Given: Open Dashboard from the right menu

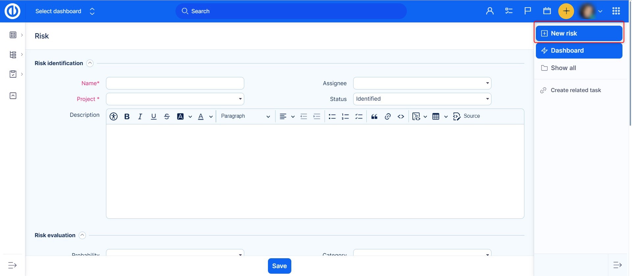Looking at the screenshot, I should click(x=579, y=51).
